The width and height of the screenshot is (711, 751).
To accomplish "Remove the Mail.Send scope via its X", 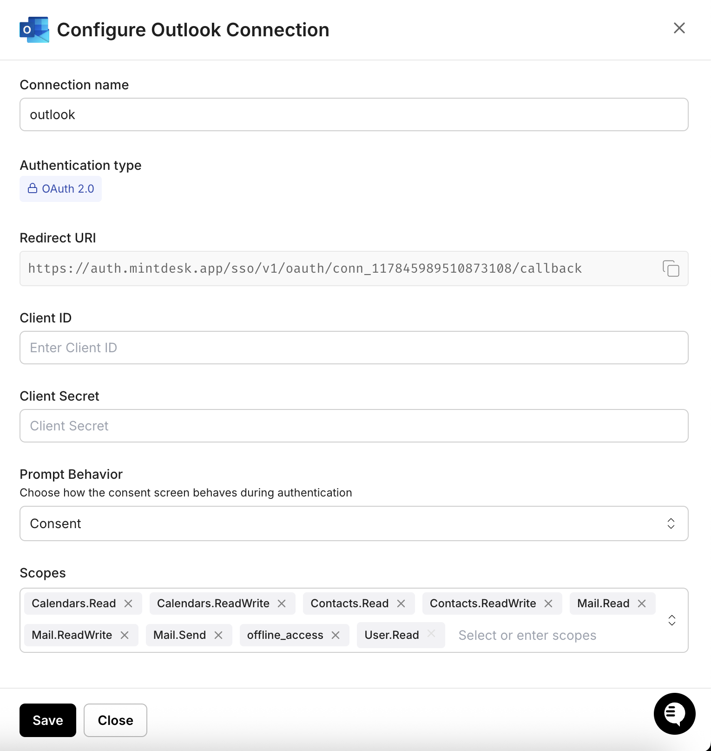I will 218,635.
